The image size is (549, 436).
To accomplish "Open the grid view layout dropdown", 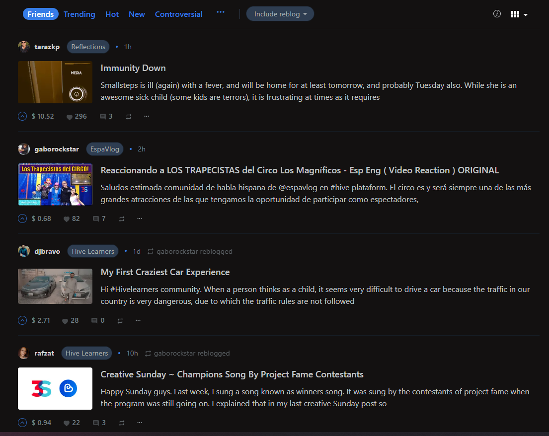I will [x=519, y=14].
